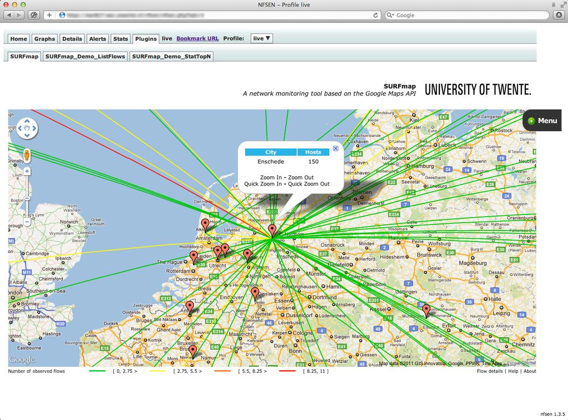This screenshot has height=420, width=568.
Task: Zoom in with the map plus button
Action: click(27, 171)
